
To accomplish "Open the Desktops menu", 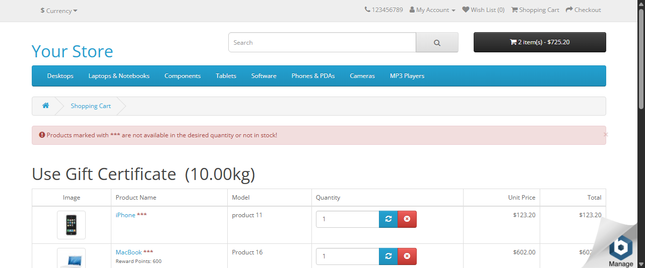I will (60, 76).
